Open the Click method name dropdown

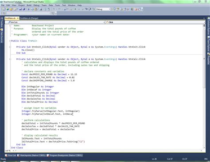tap(204, 22)
